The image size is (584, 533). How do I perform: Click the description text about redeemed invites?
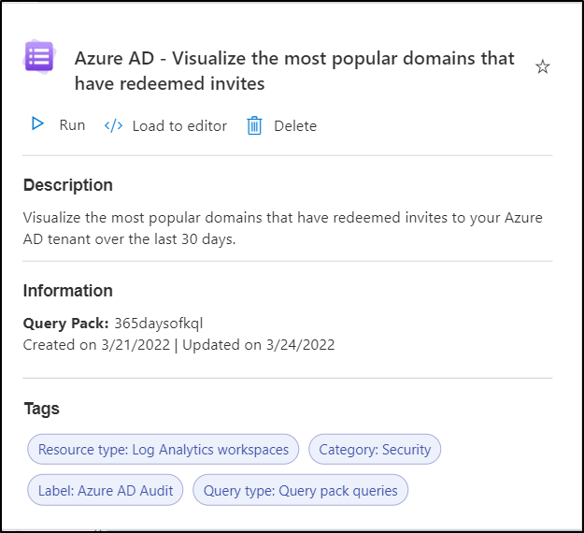[282, 228]
